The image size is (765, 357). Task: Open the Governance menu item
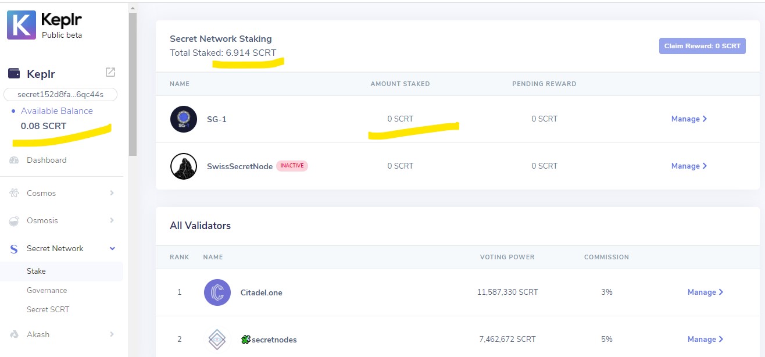[x=47, y=291]
